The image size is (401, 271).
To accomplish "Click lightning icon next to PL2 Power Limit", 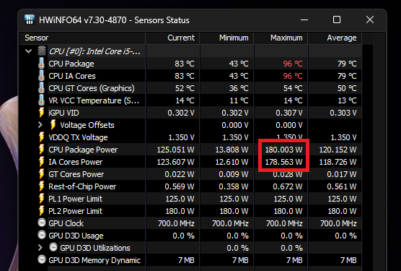I will (41, 211).
